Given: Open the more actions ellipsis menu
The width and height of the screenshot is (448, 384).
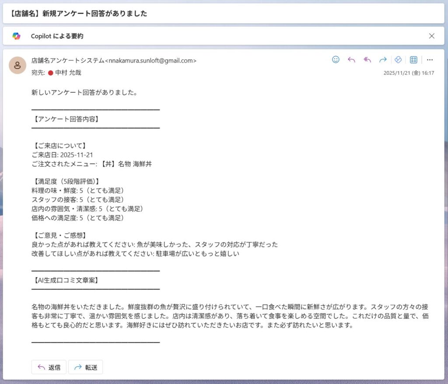Looking at the screenshot, I should (430, 60).
